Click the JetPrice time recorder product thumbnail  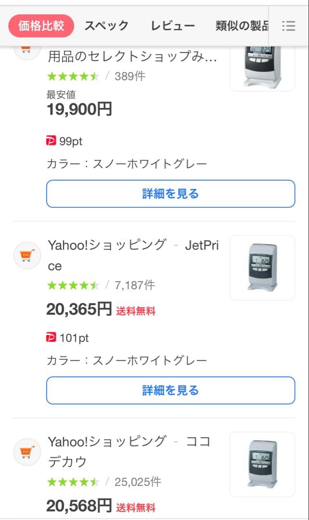tap(262, 268)
